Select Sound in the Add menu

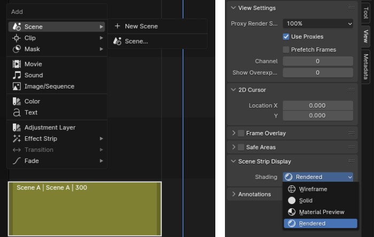tap(57, 75)
